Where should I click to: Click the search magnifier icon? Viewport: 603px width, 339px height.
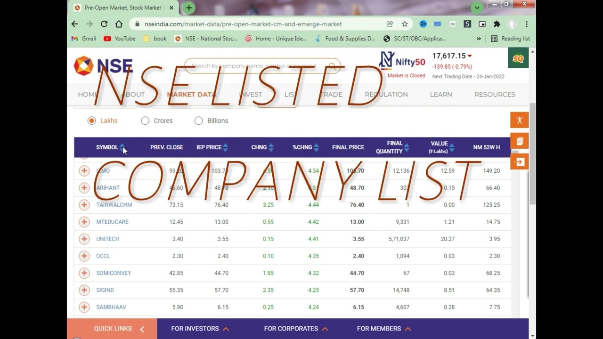[x=333, y=66]
